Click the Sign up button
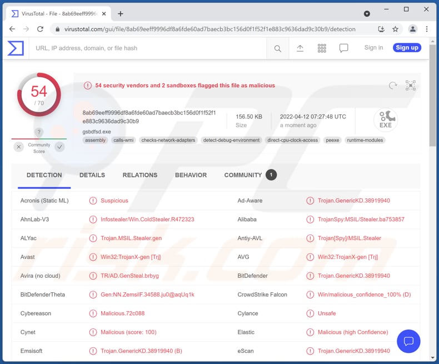This screenshot has width=439, height=364. coord(407,48)
